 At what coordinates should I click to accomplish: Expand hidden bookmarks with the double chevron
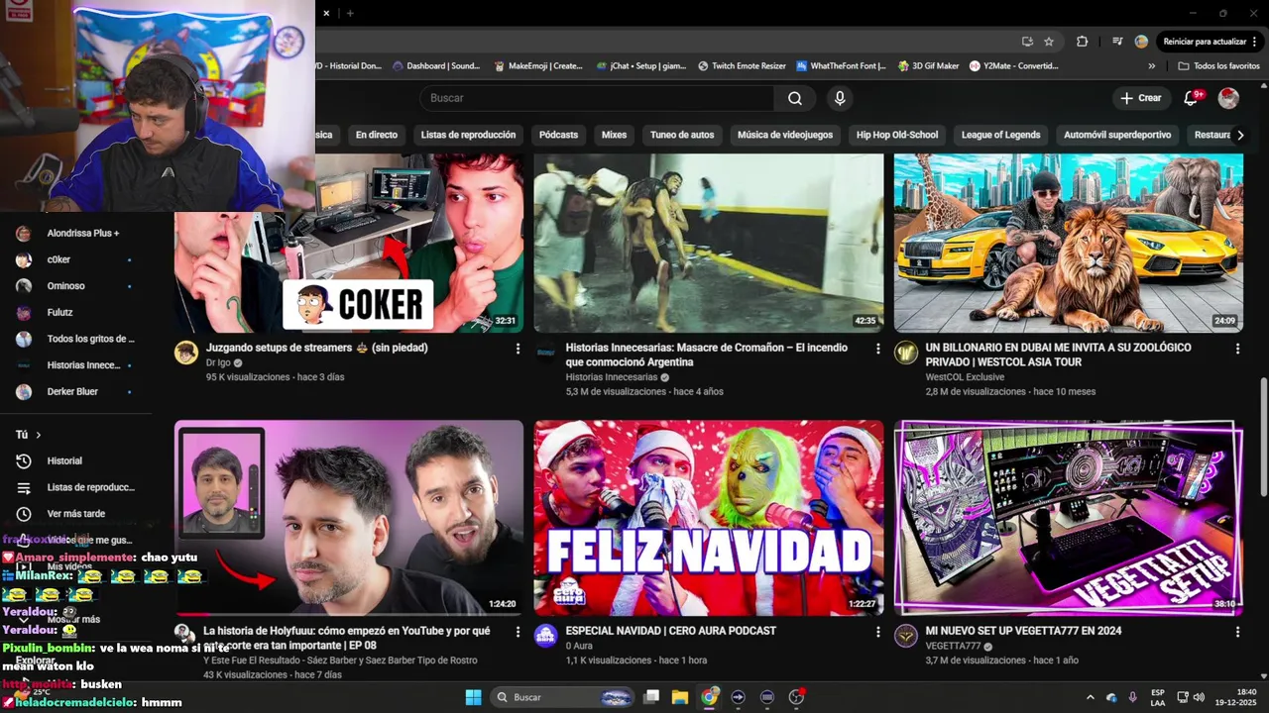pos(1152,66)
